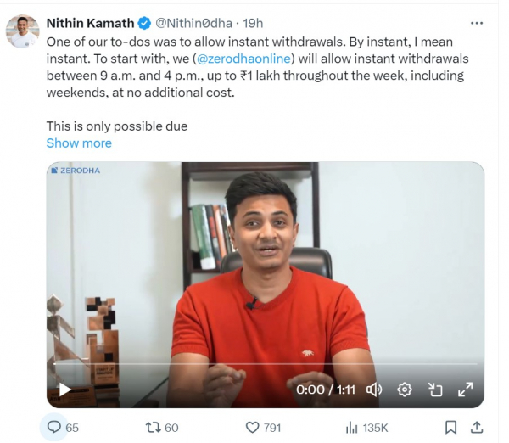Image resolution: width=509 pixels, height=443 pixels.
Task: Reply to Nithin Kamath's post
Action: 53,427
